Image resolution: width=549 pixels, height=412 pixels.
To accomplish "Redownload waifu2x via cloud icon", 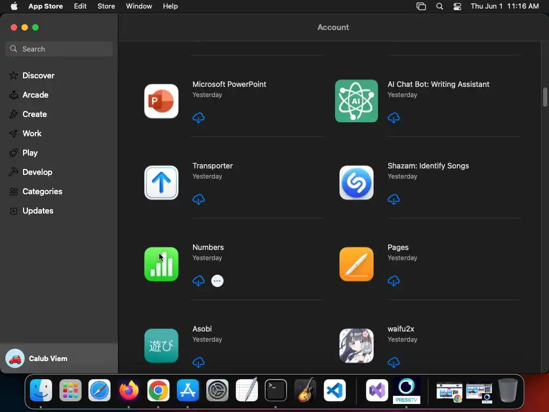I will point(394,362).
